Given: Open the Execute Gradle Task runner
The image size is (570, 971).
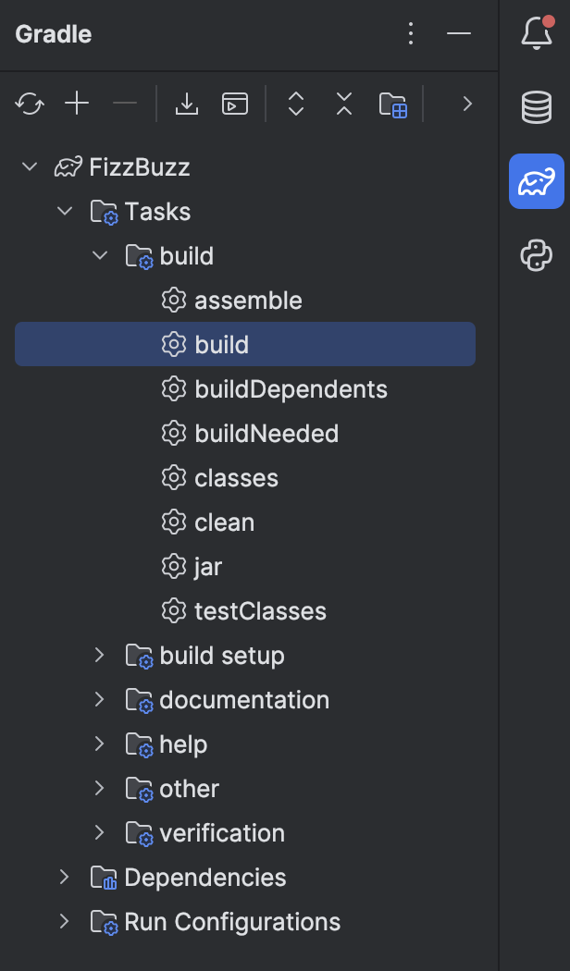Looking at the screenshot, I should click(235, 104).
